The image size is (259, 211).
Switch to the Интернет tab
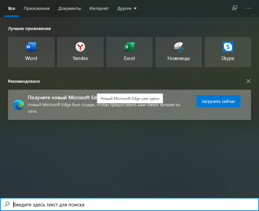click(99, 9)
